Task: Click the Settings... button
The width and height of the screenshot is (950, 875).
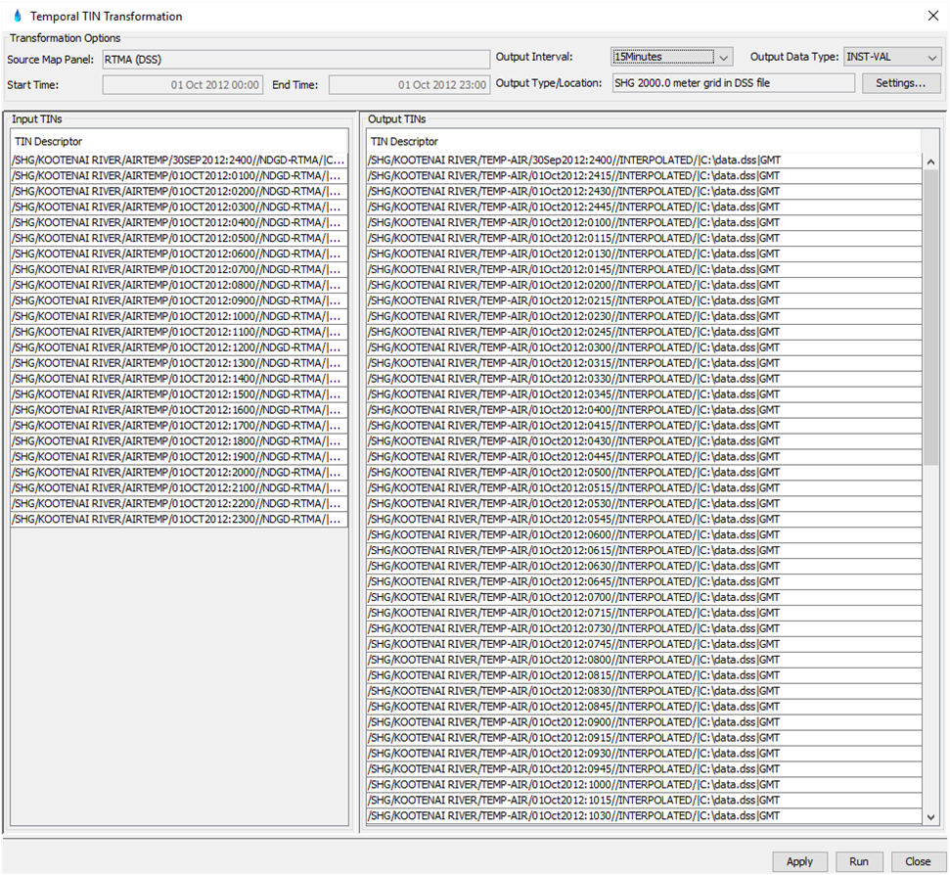Action: point(900,83)
